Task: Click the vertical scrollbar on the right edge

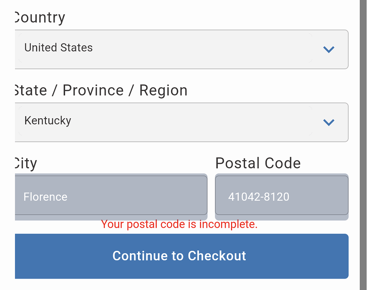Action: click(363, 144)
